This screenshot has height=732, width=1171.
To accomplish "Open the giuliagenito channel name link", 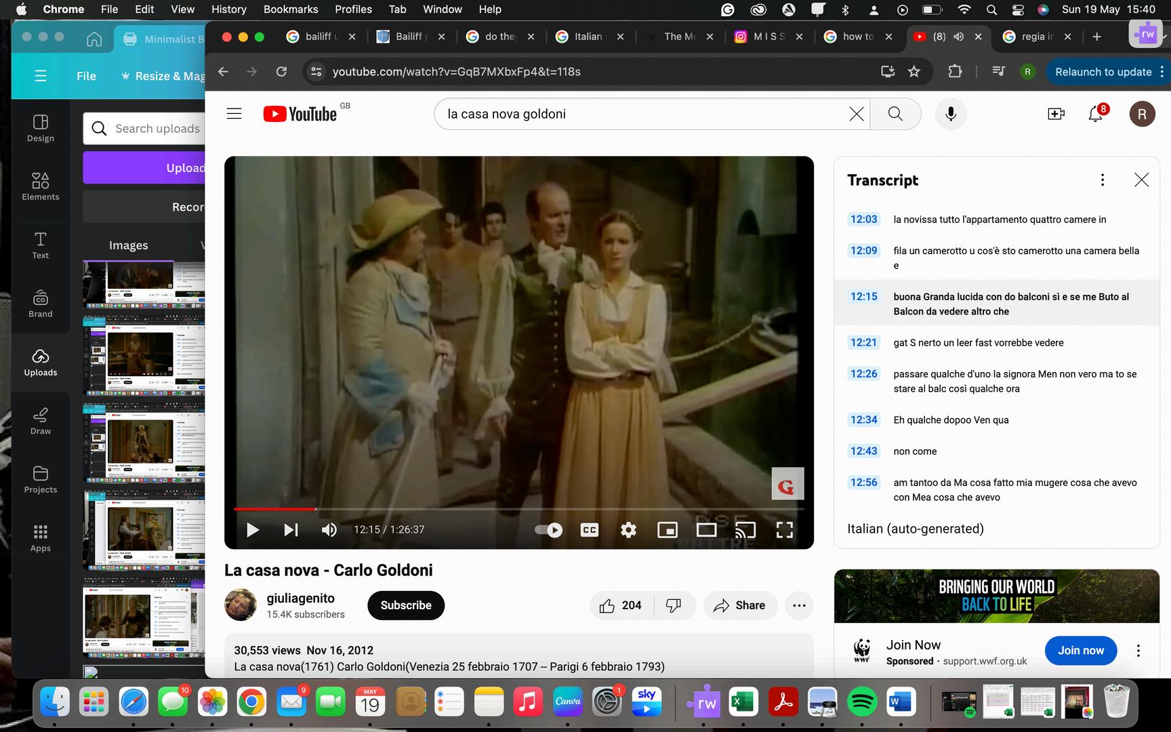I will pyautogui.click(x=301, y=598).
